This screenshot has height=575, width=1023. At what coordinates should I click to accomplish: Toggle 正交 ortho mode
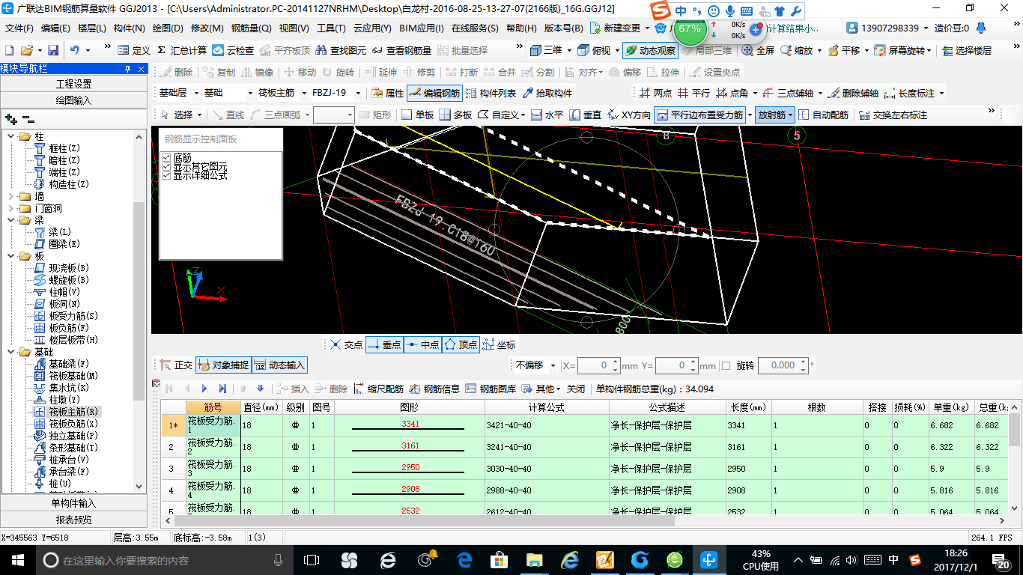[177, 365]
